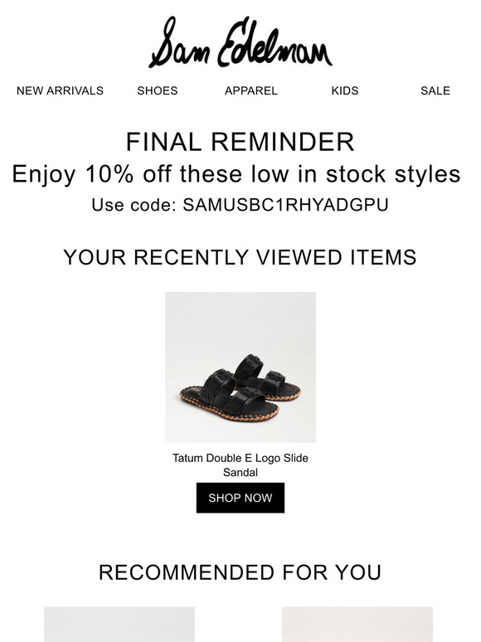Open the Tatum Double E Logo Slide title
The image size is (481, 642).
(240, 458)
